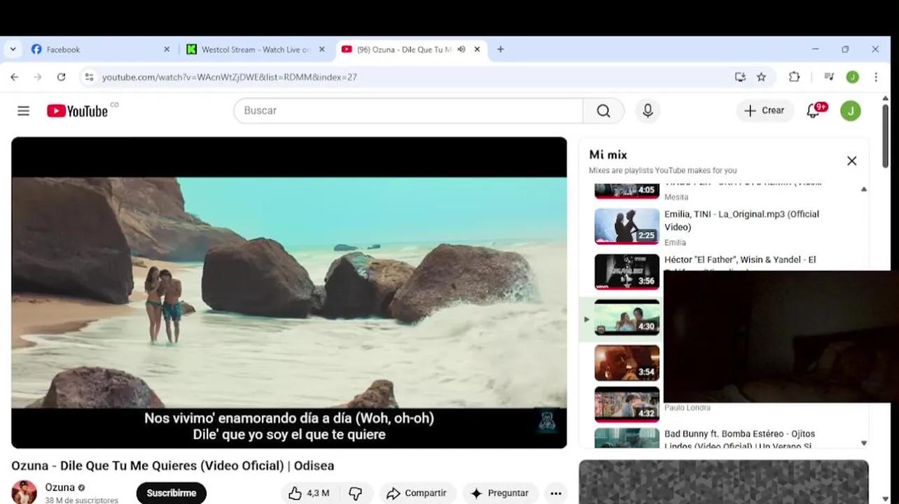Viewport: 899px width, 504px height.
Task: Click the '38 M de suscriptores' text
Action: pyautogui.click(x=81, y=500)
